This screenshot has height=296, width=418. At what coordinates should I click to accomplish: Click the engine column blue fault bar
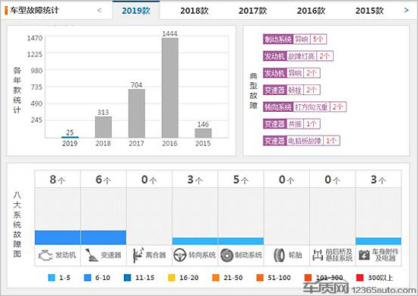point(57,237)
